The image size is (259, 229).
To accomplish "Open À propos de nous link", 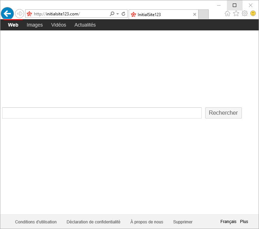I will [147, 222].
